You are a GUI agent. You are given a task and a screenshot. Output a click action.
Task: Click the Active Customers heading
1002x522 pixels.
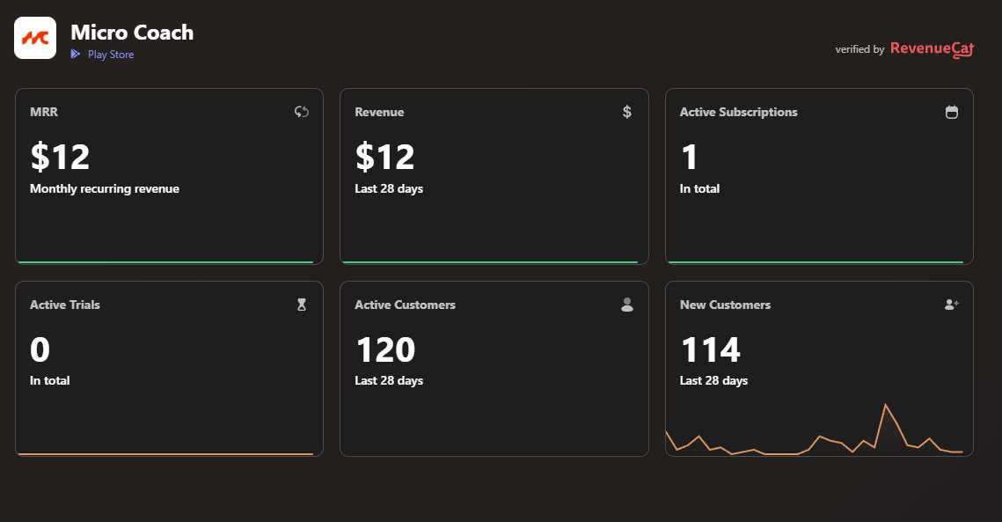click(x=406, y=305)
